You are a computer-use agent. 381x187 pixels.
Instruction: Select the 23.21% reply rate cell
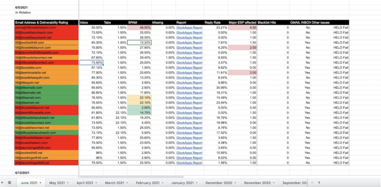point(216,27)
